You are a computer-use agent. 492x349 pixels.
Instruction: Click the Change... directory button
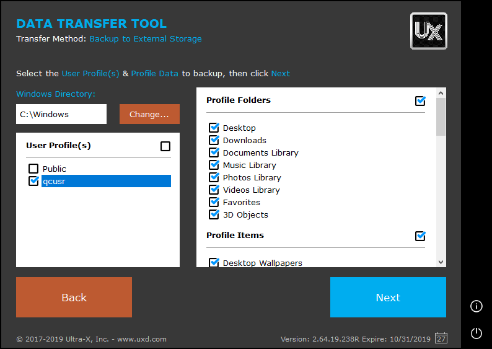(x=149, y=114)
